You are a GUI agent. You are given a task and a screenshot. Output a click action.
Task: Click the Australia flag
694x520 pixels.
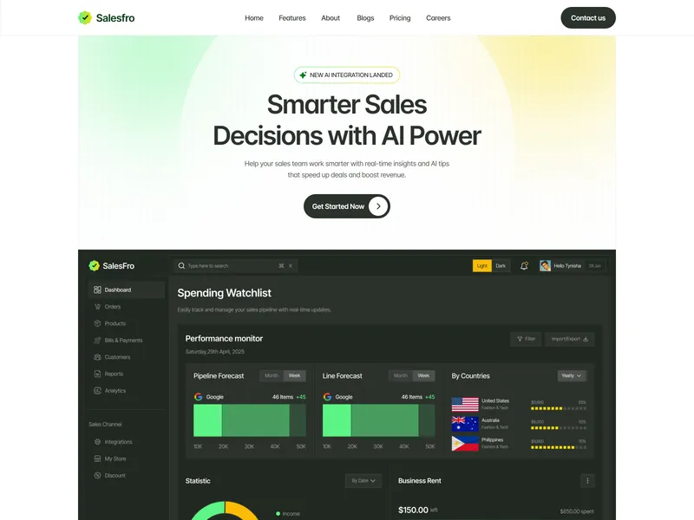(465, 424)
